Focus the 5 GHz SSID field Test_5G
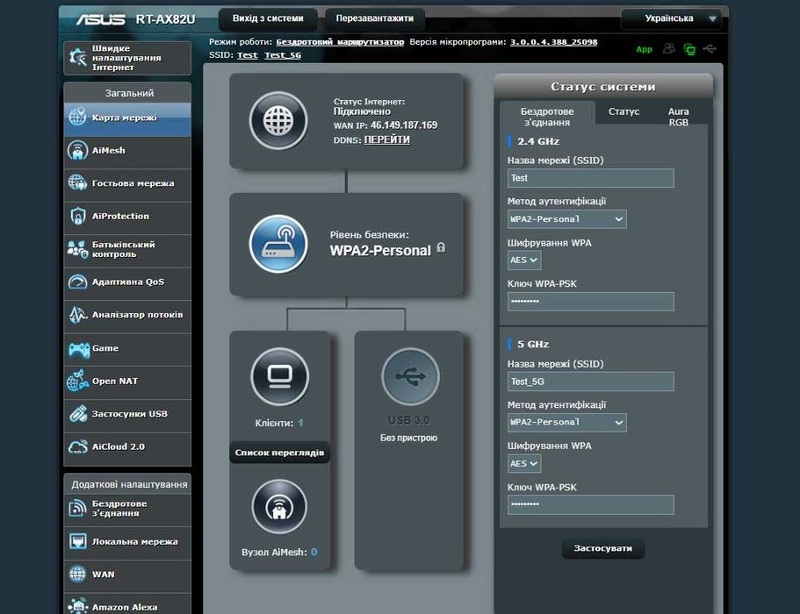The width and height of the screenshot is (800, 614). [x=590, y=382]
